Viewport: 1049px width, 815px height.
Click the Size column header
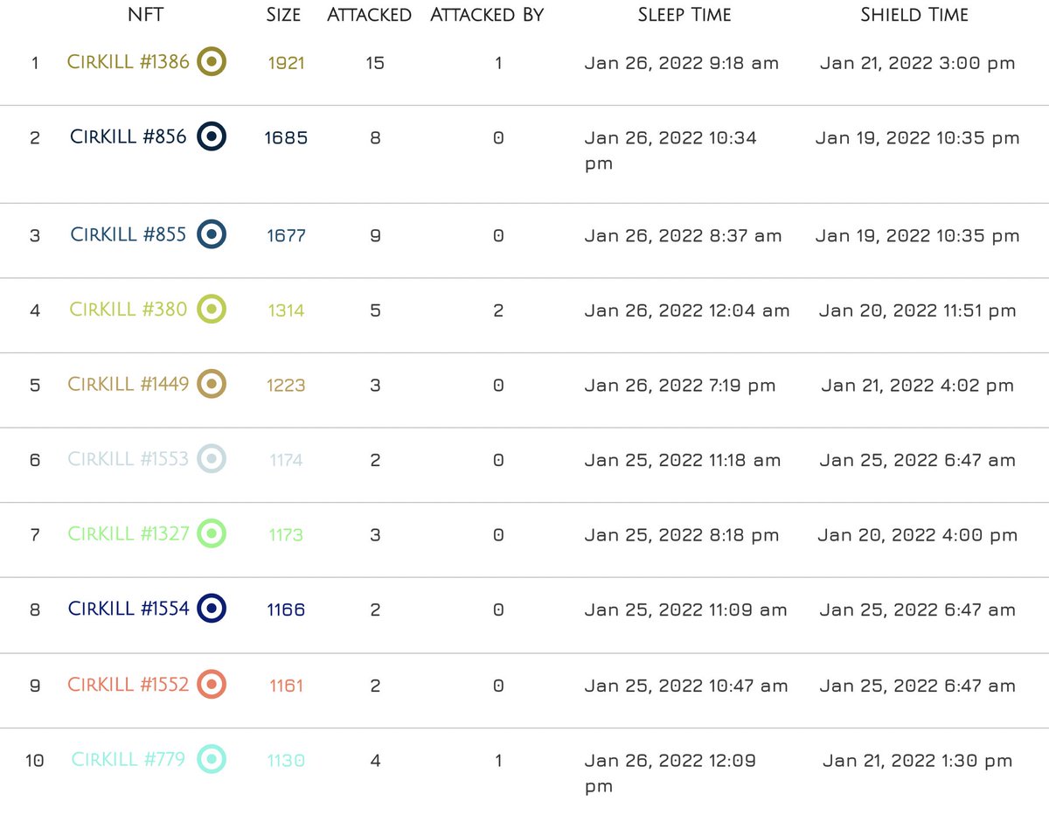pyautogui.click(x=284, y=15)
